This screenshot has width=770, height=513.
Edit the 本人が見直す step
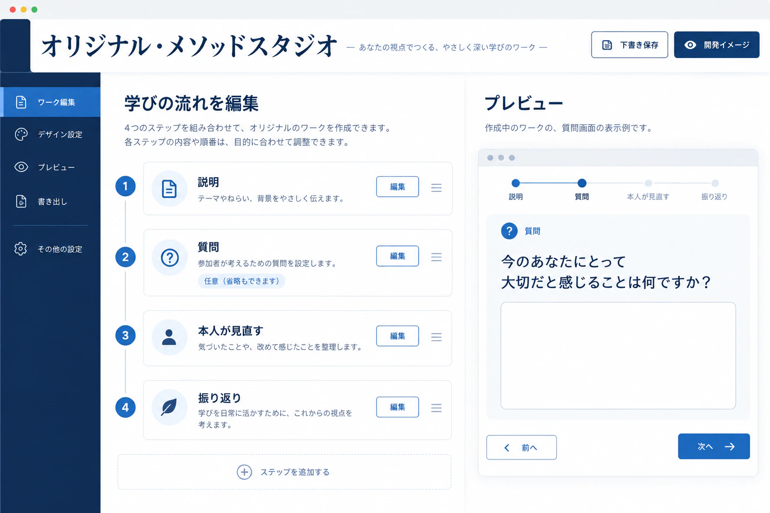click(398, 336)
